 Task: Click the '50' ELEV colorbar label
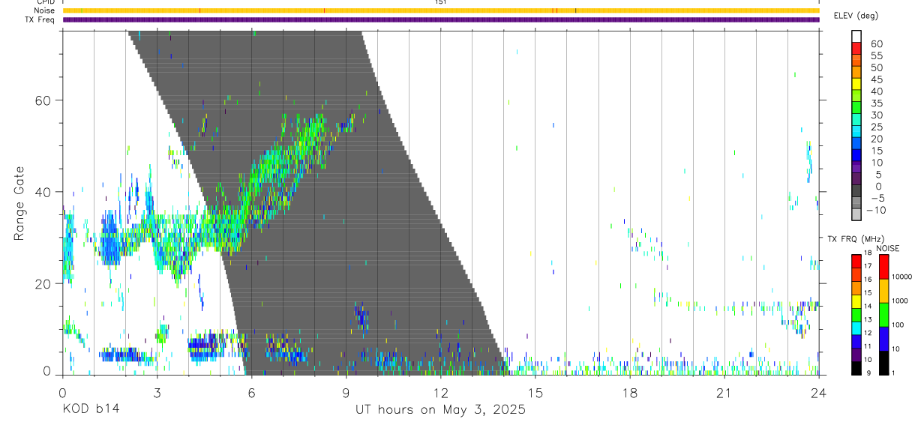[x=876, y=67]
